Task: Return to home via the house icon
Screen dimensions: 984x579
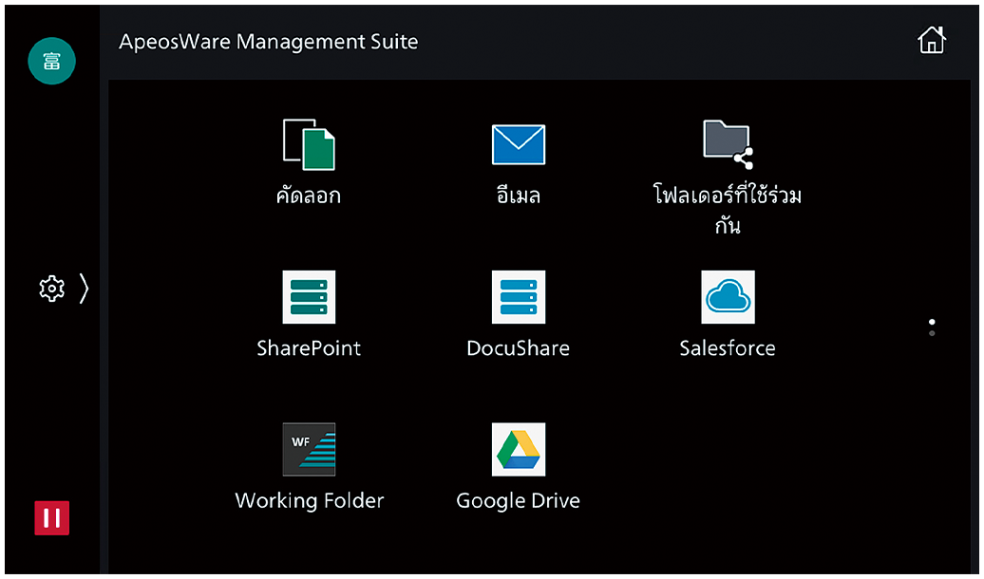Action: click(x=932, y=41)
